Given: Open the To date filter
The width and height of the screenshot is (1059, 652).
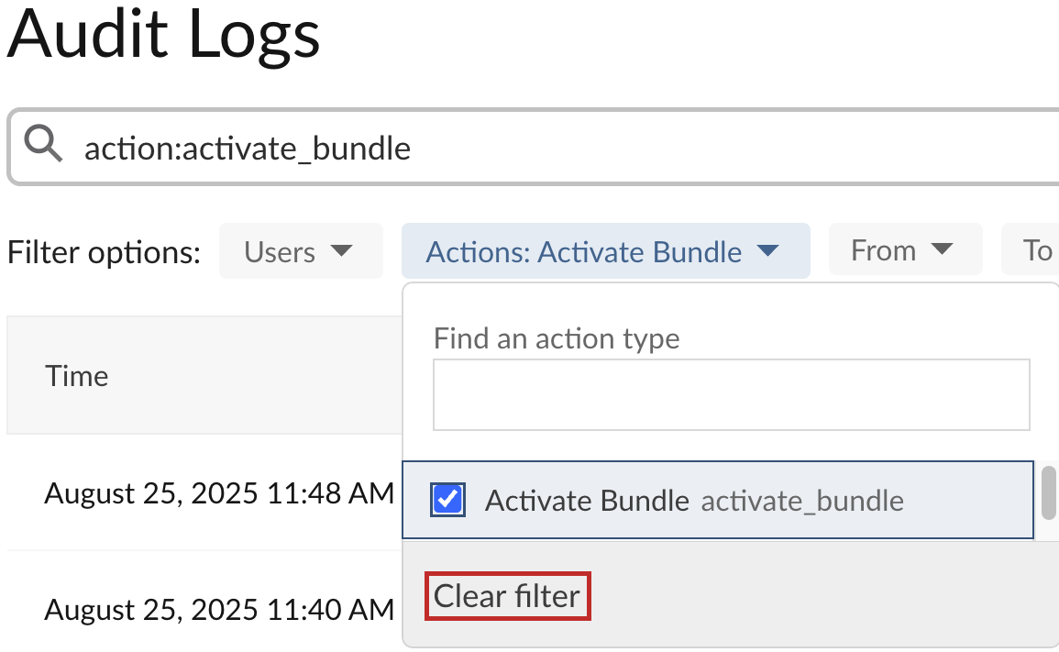Looking at the screenshot, I should click(1033, 249).
